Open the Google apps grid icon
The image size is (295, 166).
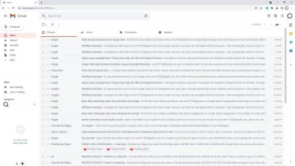point(282,16)
